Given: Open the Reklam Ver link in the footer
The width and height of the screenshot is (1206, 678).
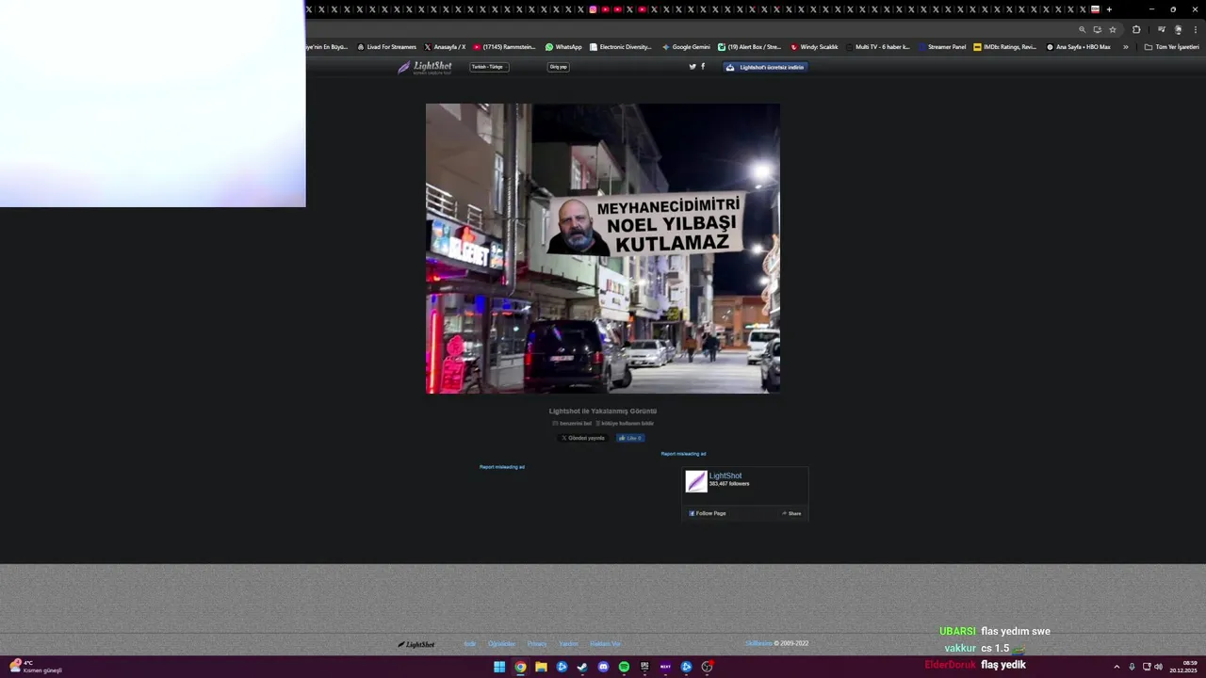Looking at the screenshot, I should coord(605,644).
